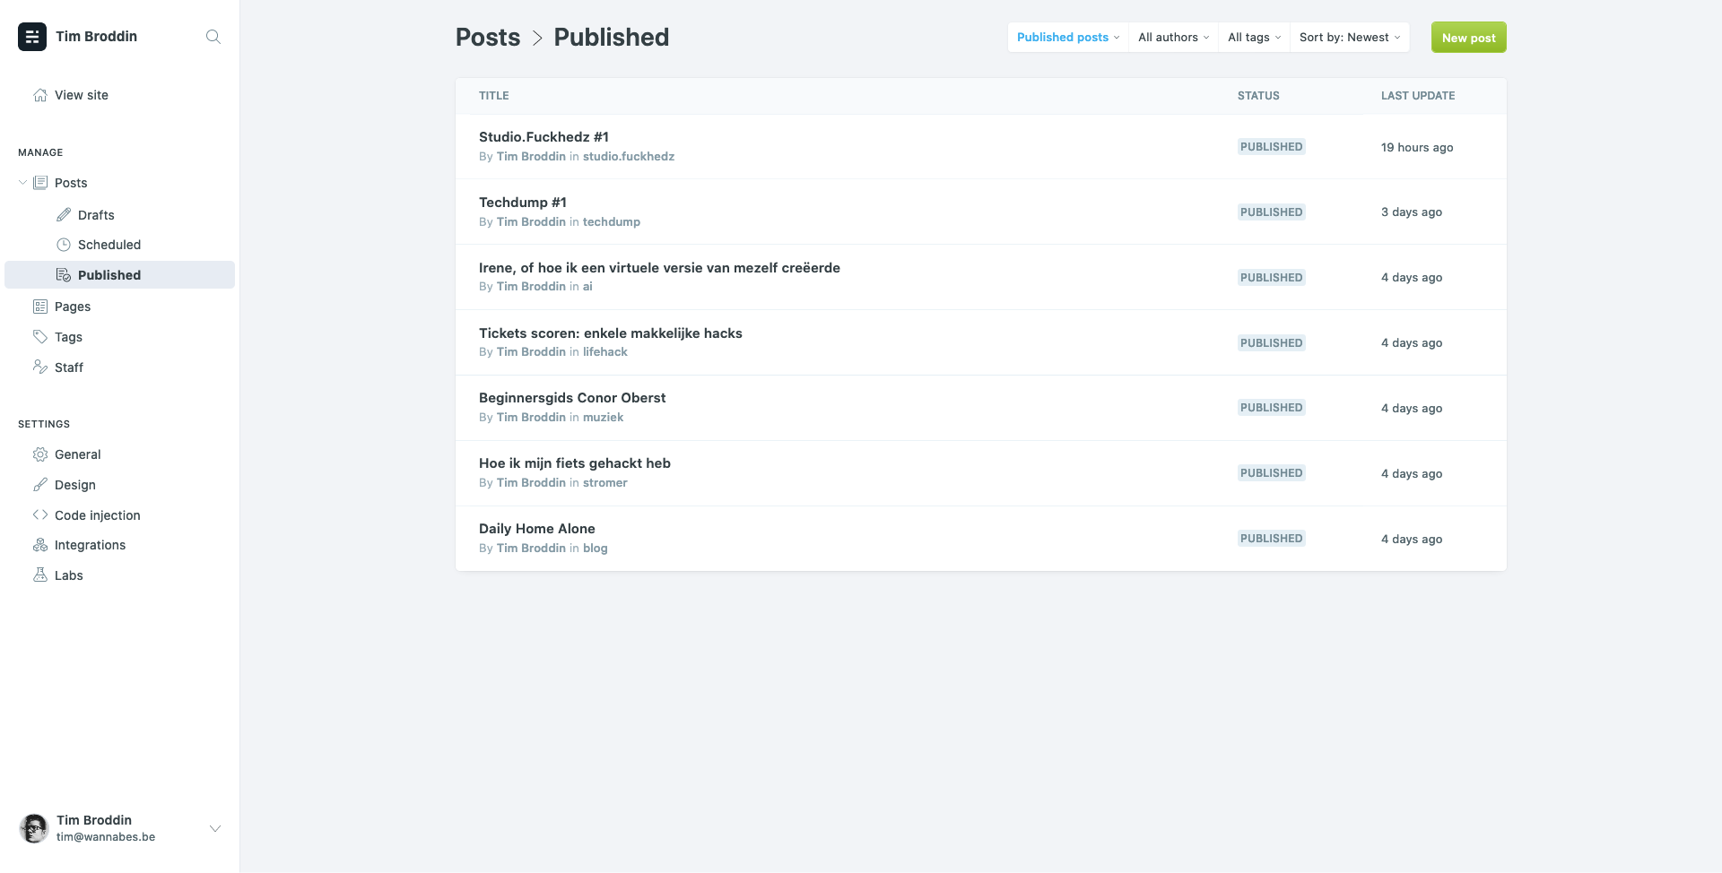Click the gear icon for General settings
Screen dimensions: 1722x873
pyautogui.click(x=40, y=454)
